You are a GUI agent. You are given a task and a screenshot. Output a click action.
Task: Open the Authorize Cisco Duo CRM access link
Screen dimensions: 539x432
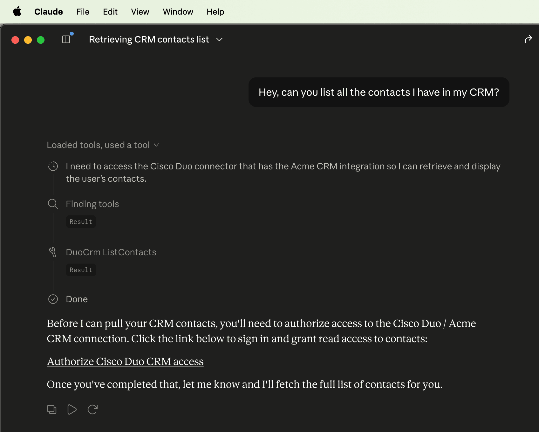(x=125, y=362)
